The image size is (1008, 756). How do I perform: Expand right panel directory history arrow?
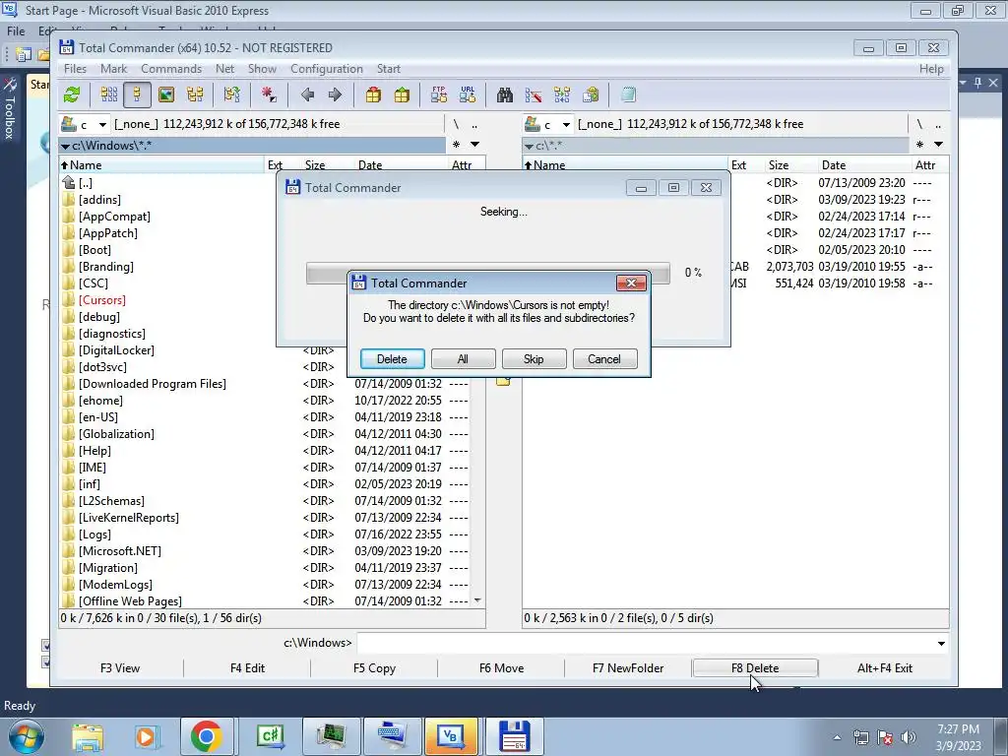938,145
